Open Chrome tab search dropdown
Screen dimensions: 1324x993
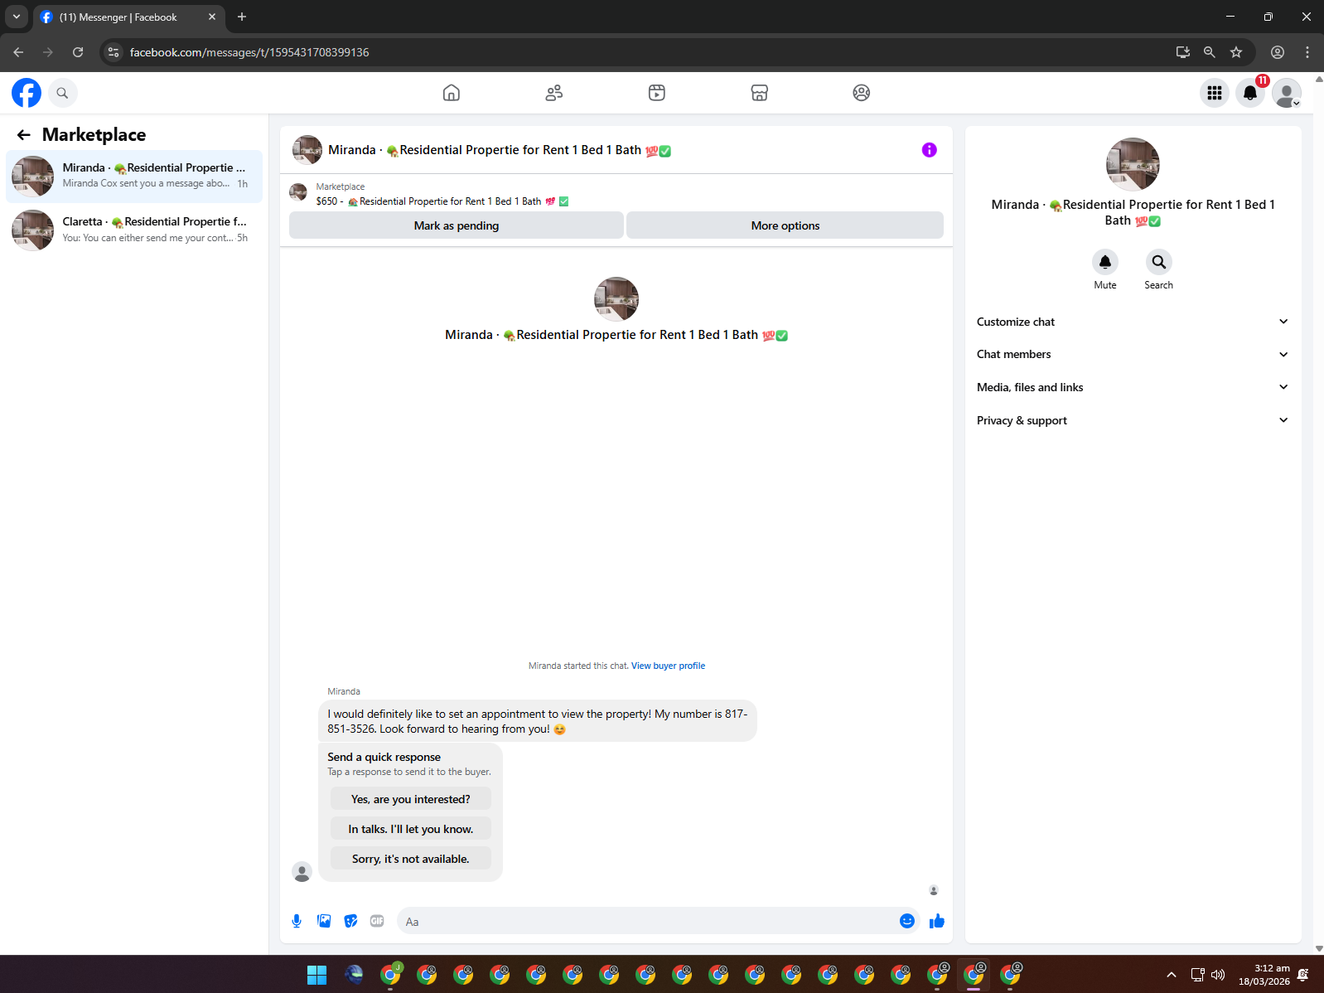17,17
